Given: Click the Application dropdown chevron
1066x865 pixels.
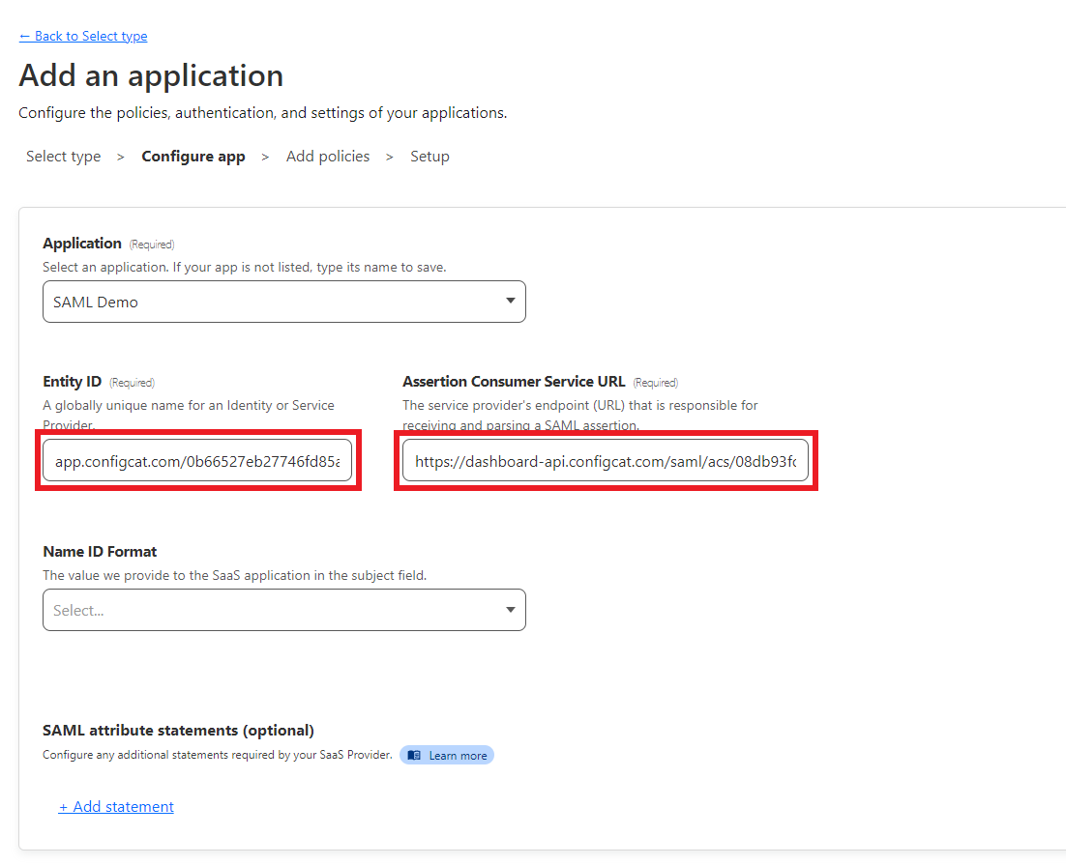Looking at the screenshot, I should pos(510,302).
